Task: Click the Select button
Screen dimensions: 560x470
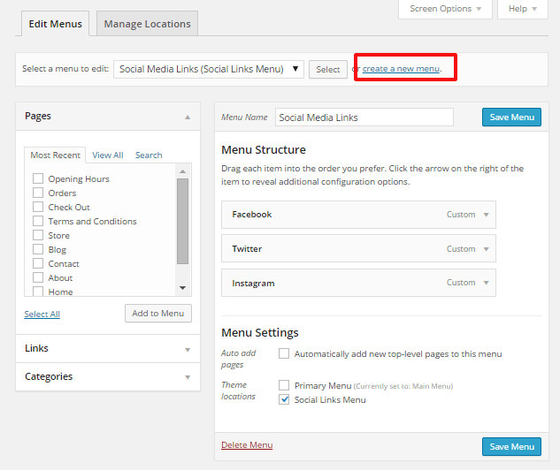Action: coord(328,70)
